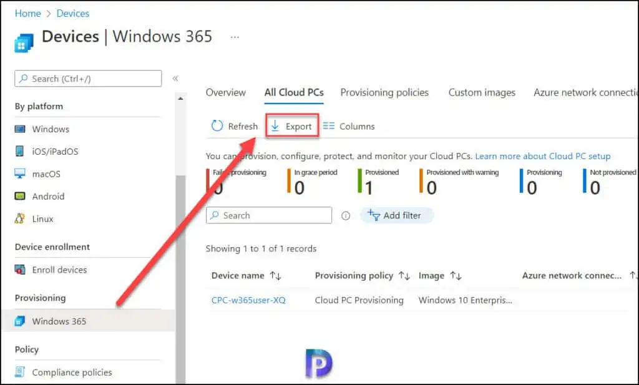Click the sidebar scroll up arrow
Viewport: 639px width, 385px height.
click(180, 99)
